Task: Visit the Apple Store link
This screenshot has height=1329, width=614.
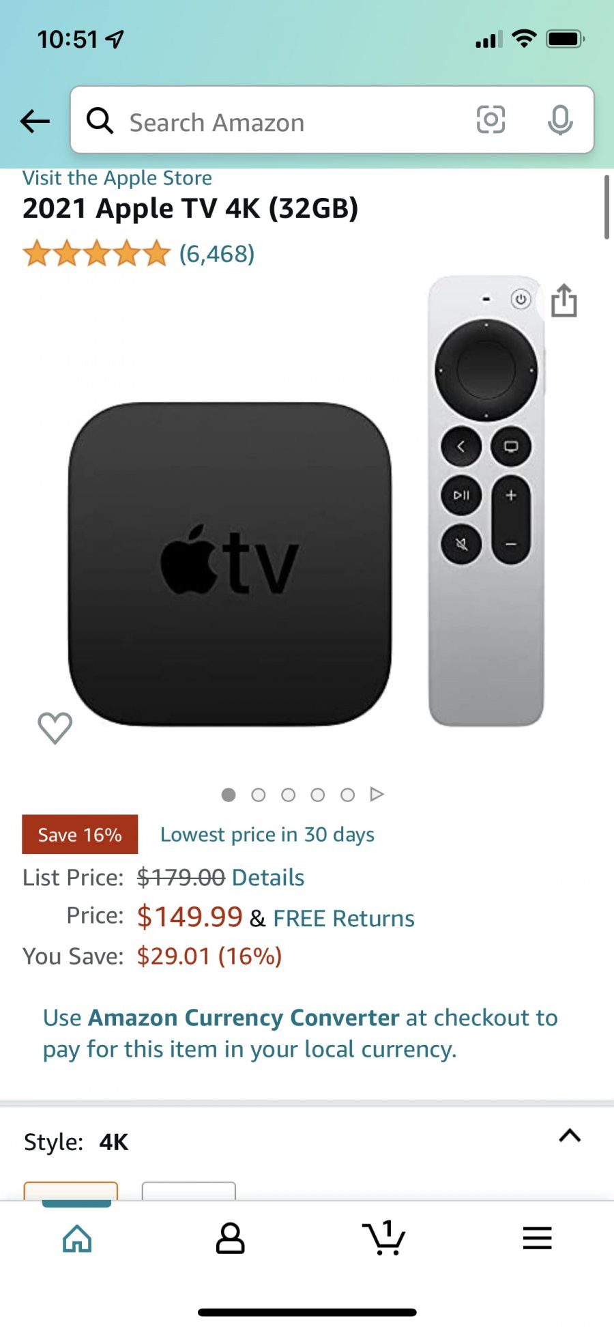Action: [117, 178]
